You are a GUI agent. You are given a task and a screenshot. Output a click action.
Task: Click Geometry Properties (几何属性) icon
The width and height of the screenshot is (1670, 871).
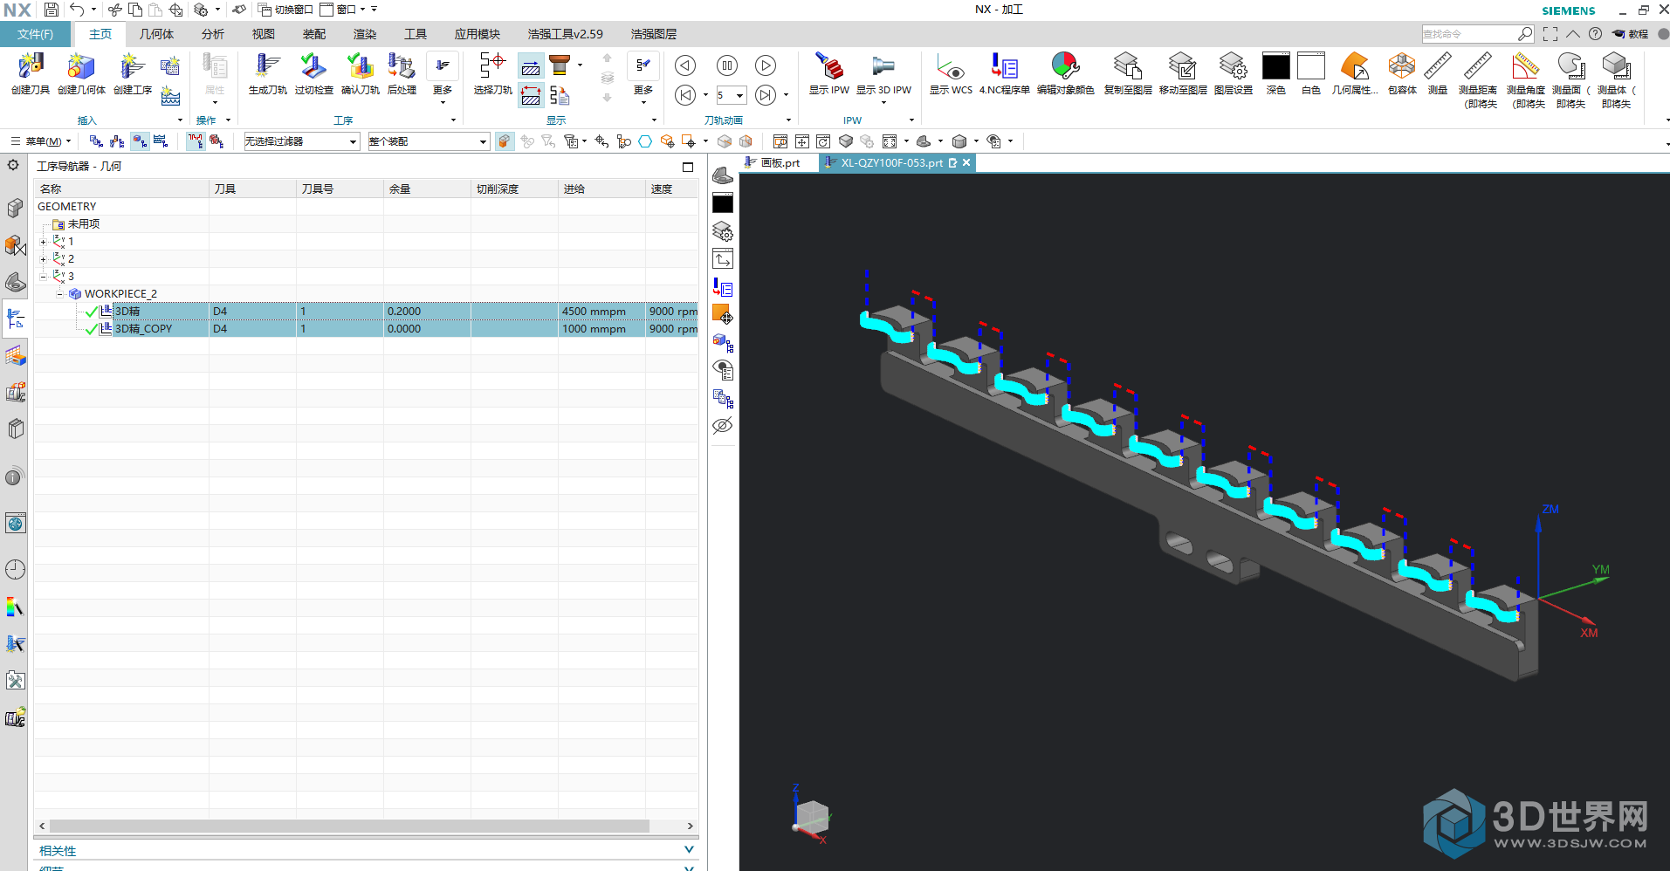(x=1355, y=67)
